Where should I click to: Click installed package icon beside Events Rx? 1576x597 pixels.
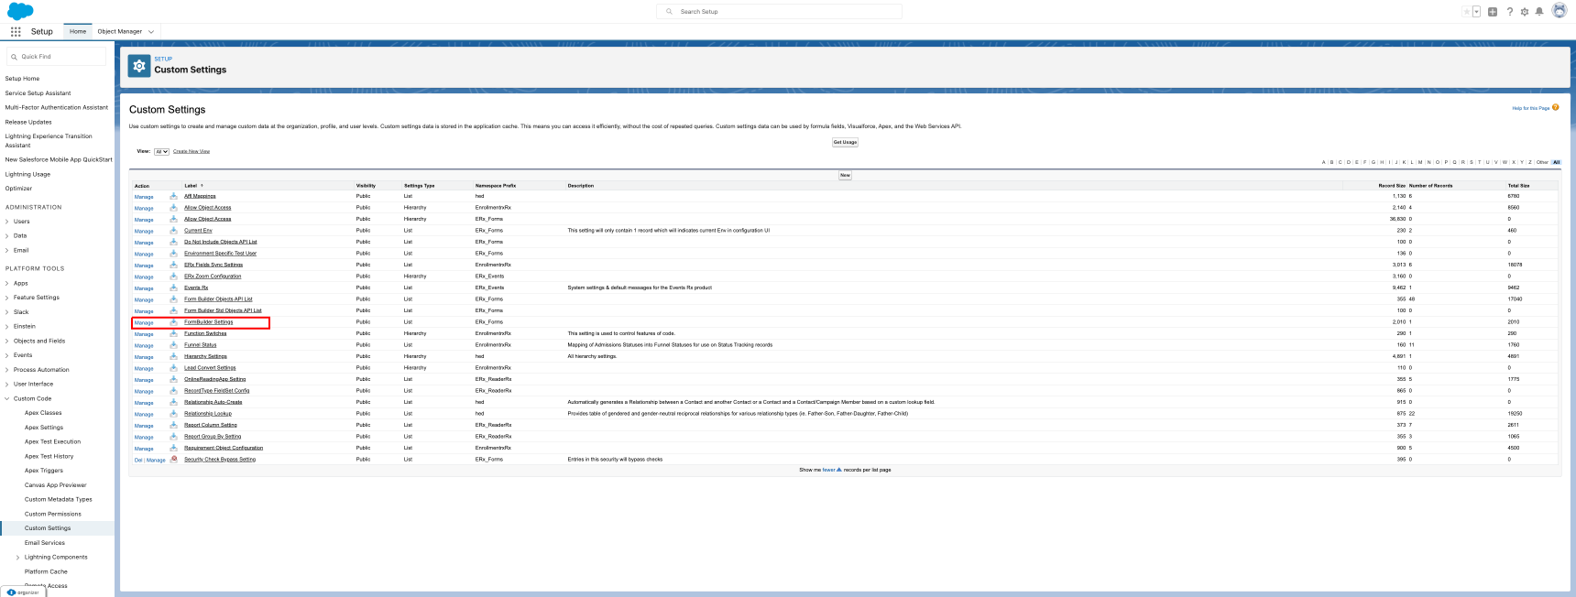pyautogui.click(x=173, y=288)
